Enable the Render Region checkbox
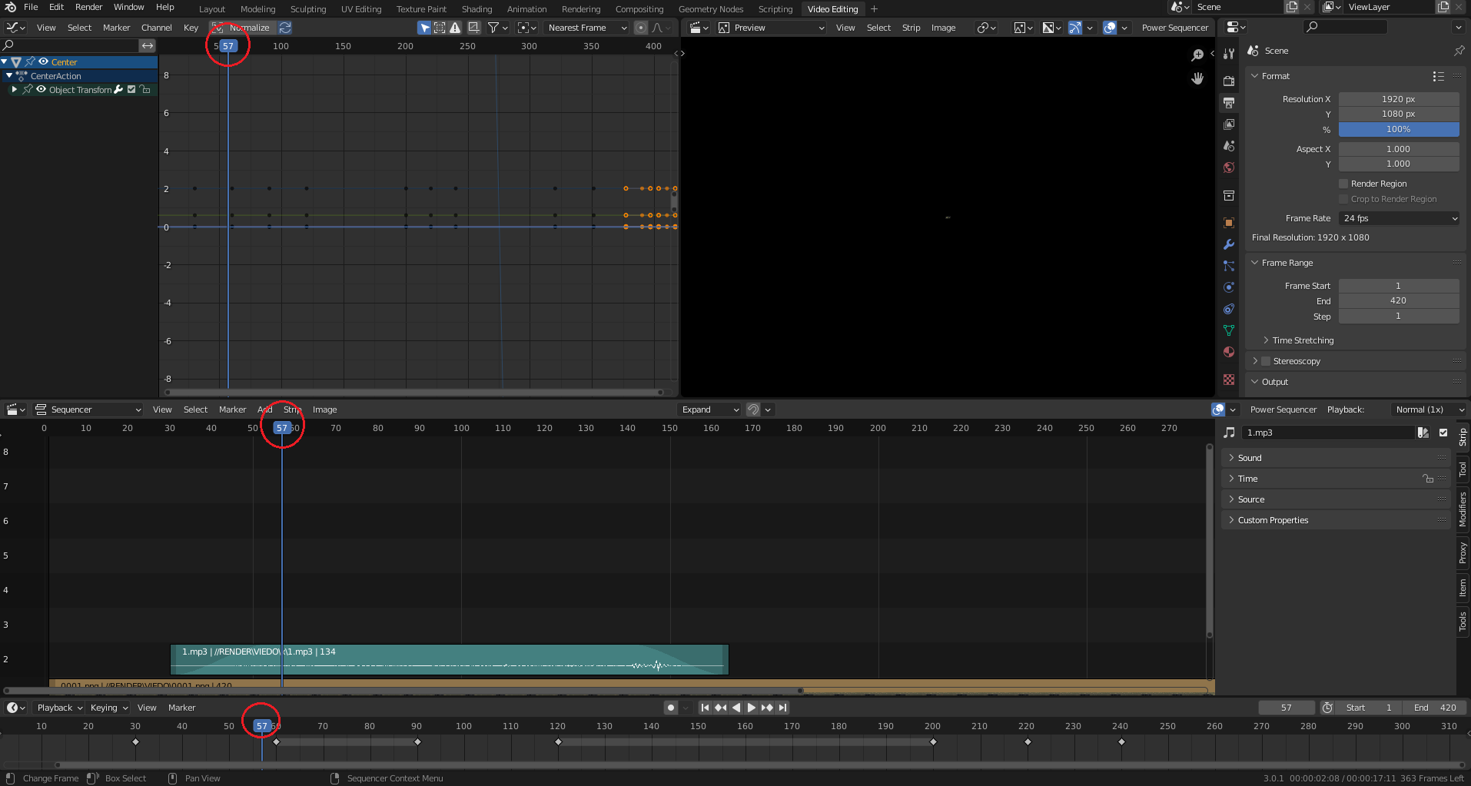Viewport: 1471px width, 786px height. 1343,184
